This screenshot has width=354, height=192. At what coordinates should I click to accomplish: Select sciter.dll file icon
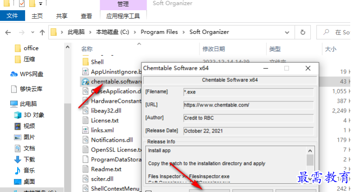(x=86, y=179)
